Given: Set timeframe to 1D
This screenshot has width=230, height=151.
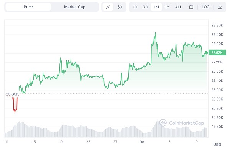Looking at the screenshot, I should [135, 7].
